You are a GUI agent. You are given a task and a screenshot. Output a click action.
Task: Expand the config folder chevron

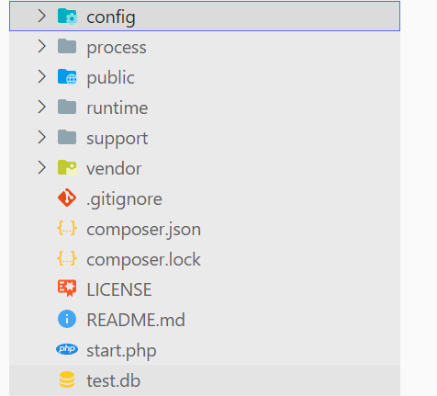pos(41,16)
